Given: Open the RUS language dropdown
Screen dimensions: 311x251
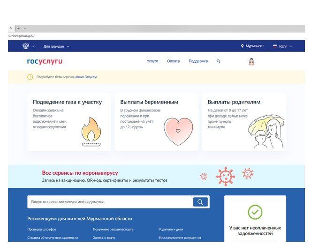Looking at the screenshot, I should pos(285,46).
